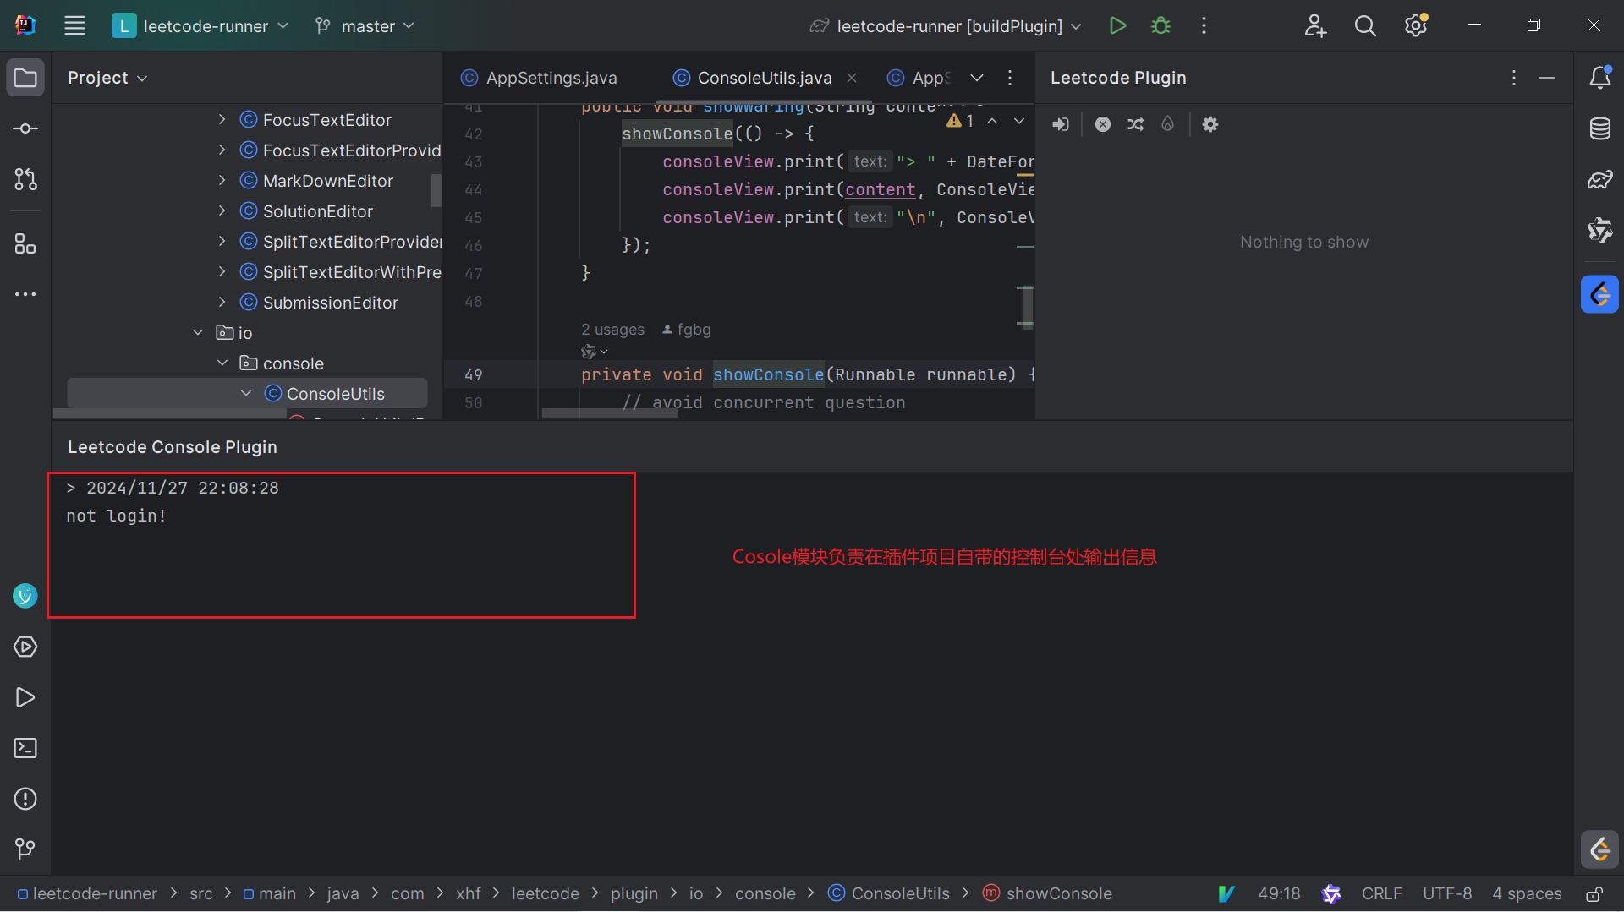Go to next highlighted warning arrow
Image resolution: width=1624 pixels, height=912 pixels.
(x=1019, y=121)
